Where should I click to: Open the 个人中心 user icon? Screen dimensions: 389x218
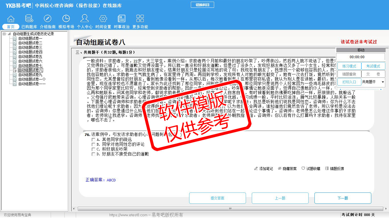coord(85,19)
